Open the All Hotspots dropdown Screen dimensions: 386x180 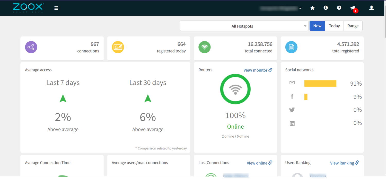[244, 26]
